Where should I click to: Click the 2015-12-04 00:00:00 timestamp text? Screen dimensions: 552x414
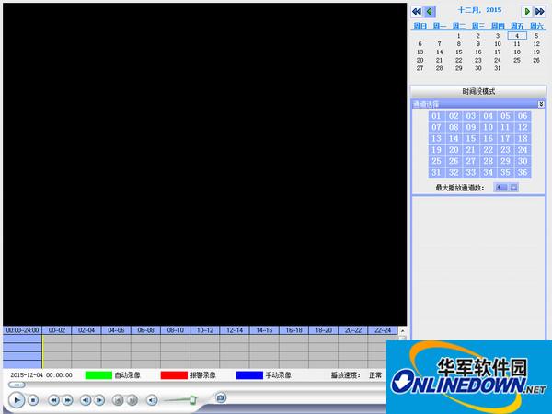[41, 375]
